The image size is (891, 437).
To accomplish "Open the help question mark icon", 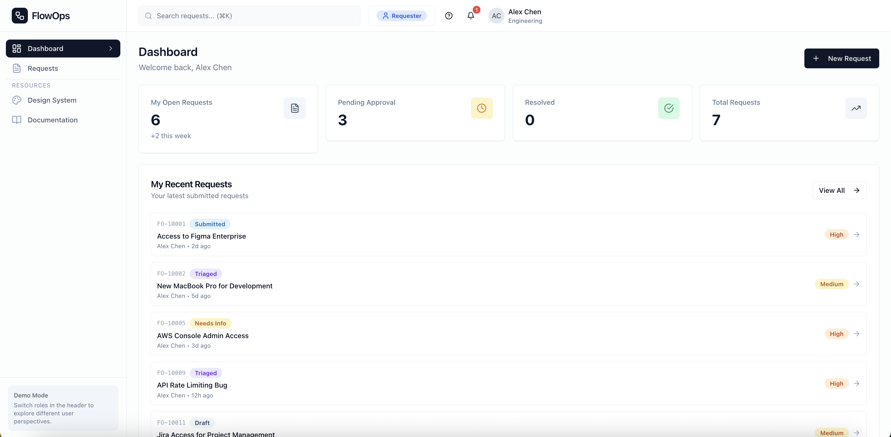I will 449,16.
